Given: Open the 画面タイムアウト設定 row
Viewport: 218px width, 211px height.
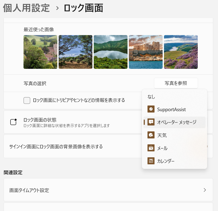Looking at the screenshot, I should click(108, 190).
